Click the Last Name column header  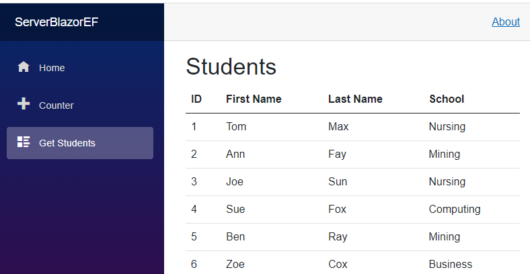pos(355,99)
